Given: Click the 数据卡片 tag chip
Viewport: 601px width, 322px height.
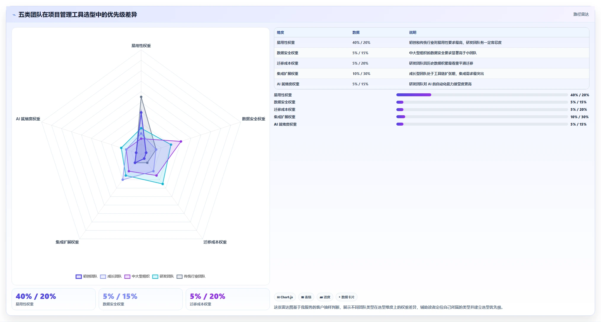Looking at the screenshot, I should pos(346,297).
